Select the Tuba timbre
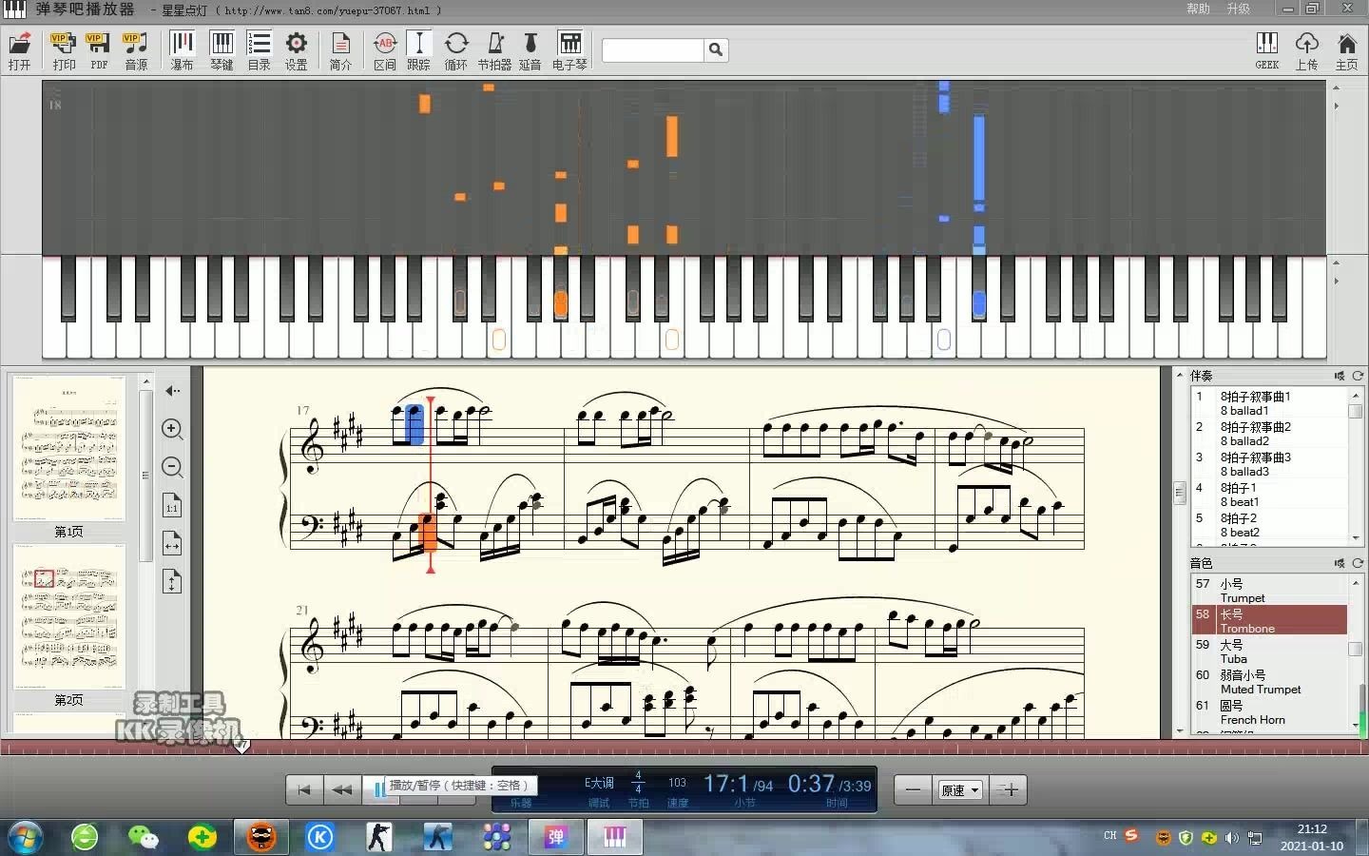Viewport: 1369px width, 856px height. click(x=1269, y=652)
